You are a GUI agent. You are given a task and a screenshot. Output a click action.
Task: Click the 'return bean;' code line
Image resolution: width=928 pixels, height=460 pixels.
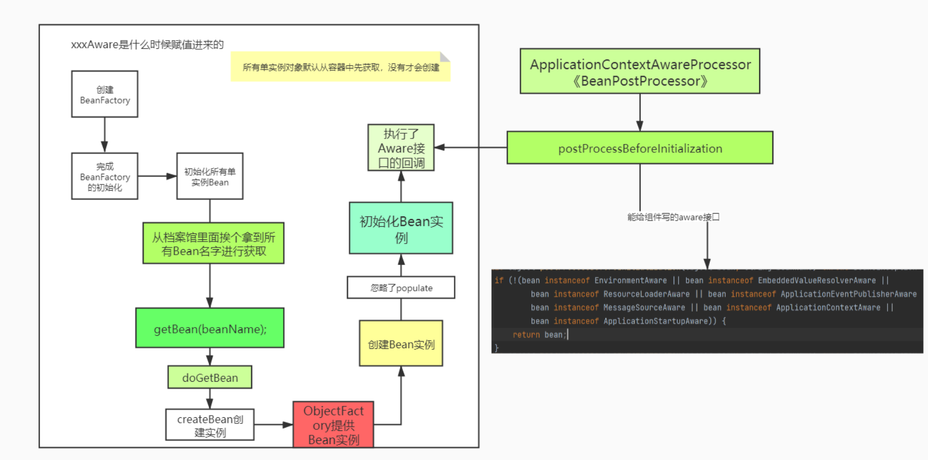[539, 335]
